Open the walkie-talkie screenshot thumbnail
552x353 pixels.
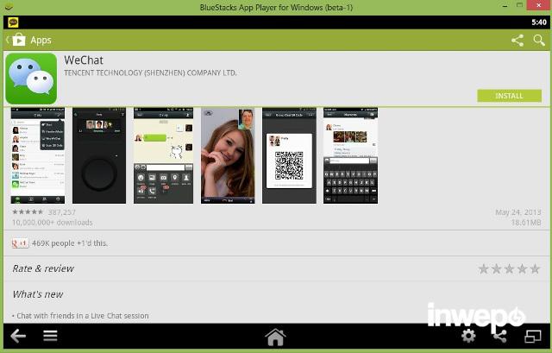(x=99, y=155)
